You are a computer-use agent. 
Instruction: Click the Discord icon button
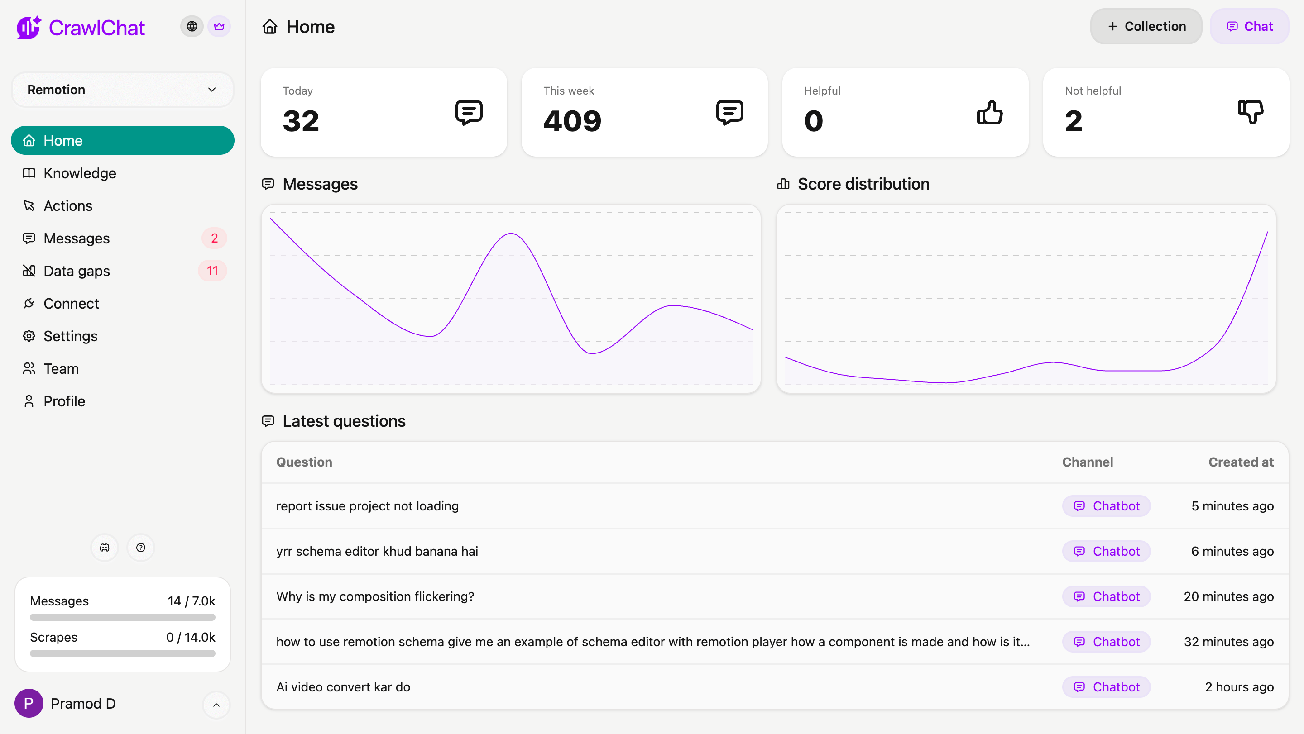pyautogui.click(x=105, y=548)
